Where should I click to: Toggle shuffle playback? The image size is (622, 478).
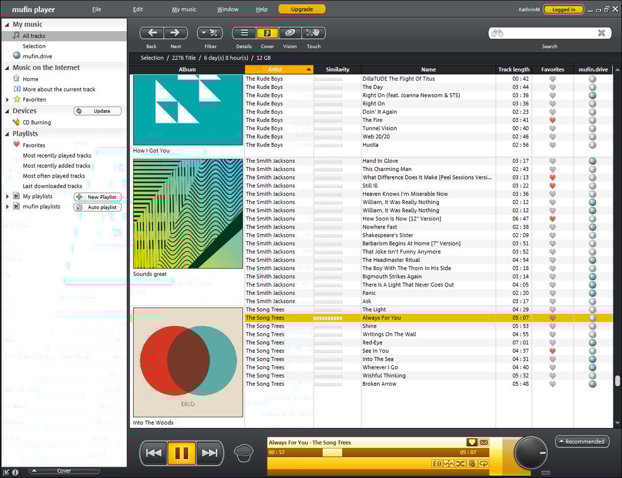[460, 464]
